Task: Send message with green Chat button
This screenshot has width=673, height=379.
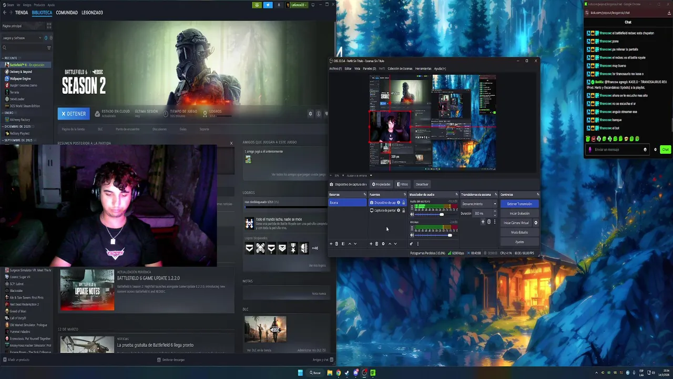Action: tap(665, 149)
